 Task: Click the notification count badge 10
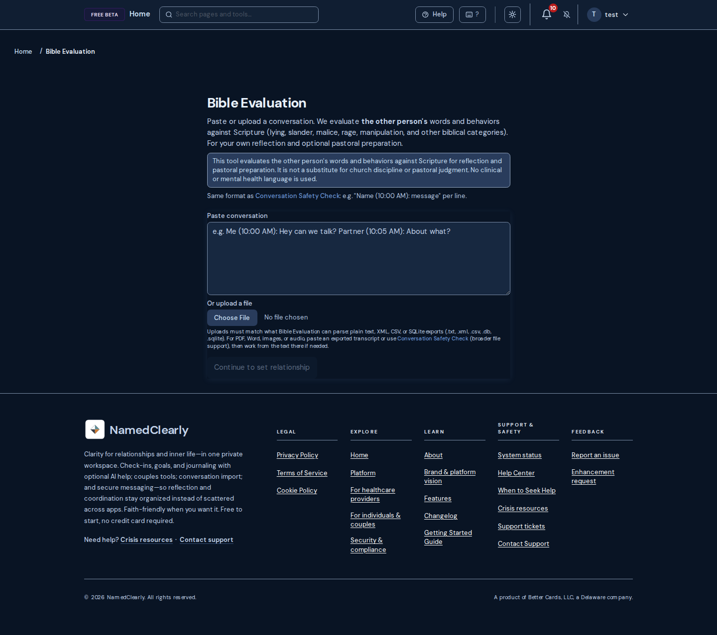[553, 8]
